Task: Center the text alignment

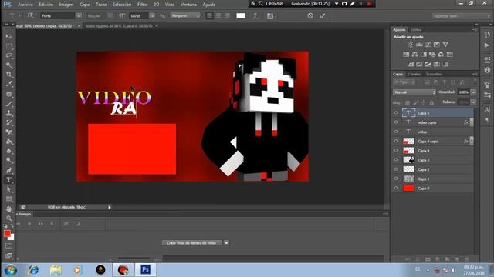Action: click(218, 15)
